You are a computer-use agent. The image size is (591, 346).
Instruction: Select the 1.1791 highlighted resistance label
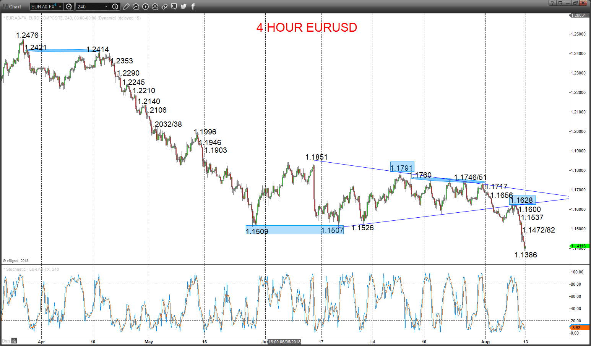pyautogui.click(x=402, y=168)
